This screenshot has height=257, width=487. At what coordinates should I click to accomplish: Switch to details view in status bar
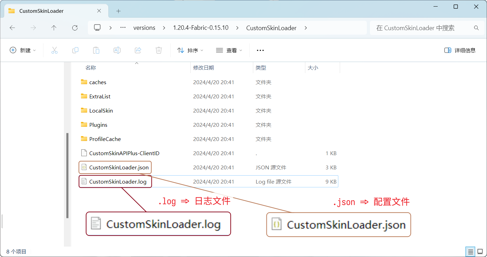[x=470, y=251]
